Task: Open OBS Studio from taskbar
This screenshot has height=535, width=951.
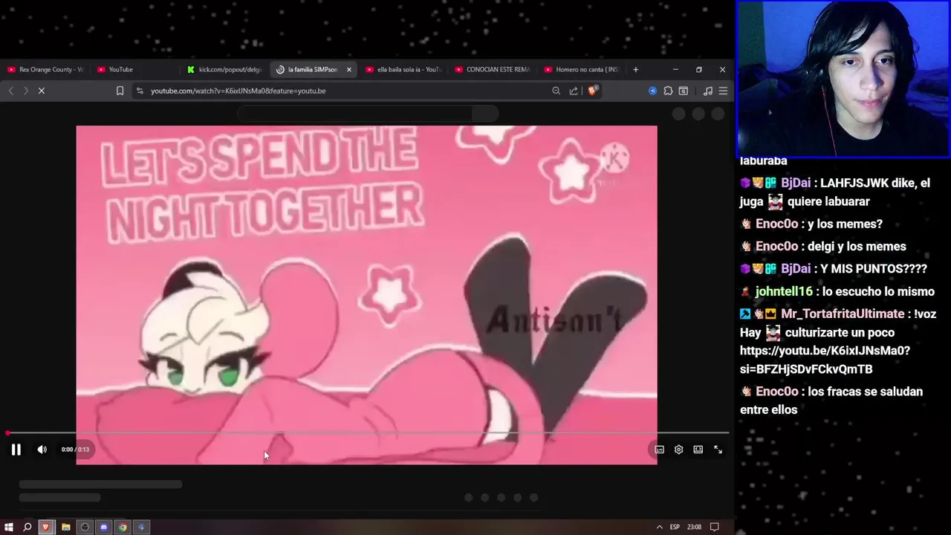Action: coord(85,527)
